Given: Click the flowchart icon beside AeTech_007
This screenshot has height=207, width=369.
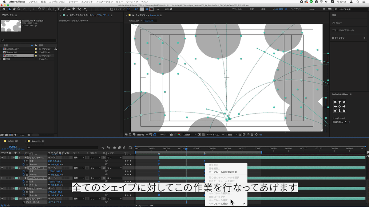Looking at the screenshot, I should [x=56, y=49].
